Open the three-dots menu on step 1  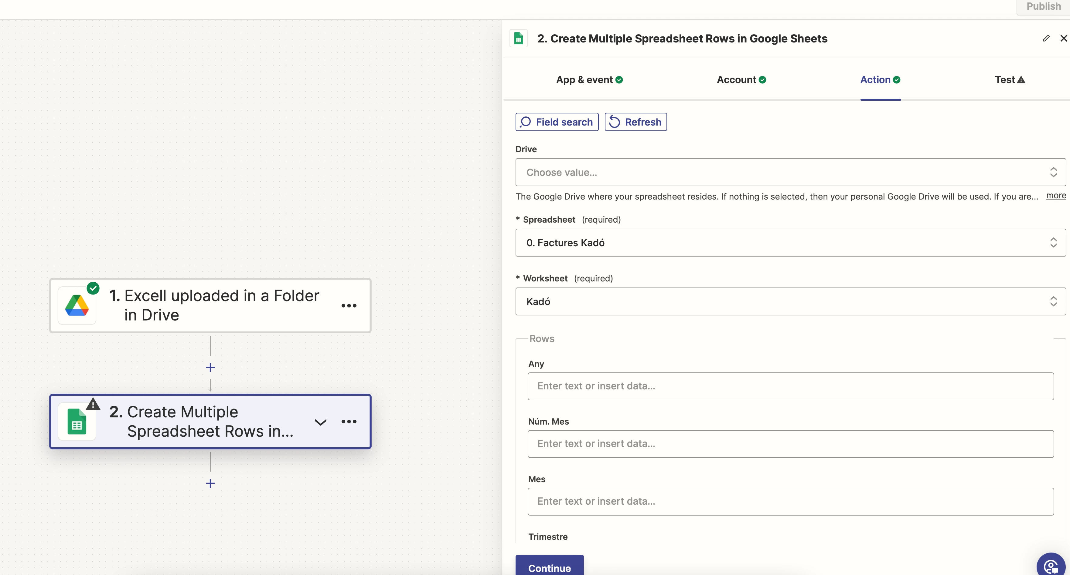point(349,306)
